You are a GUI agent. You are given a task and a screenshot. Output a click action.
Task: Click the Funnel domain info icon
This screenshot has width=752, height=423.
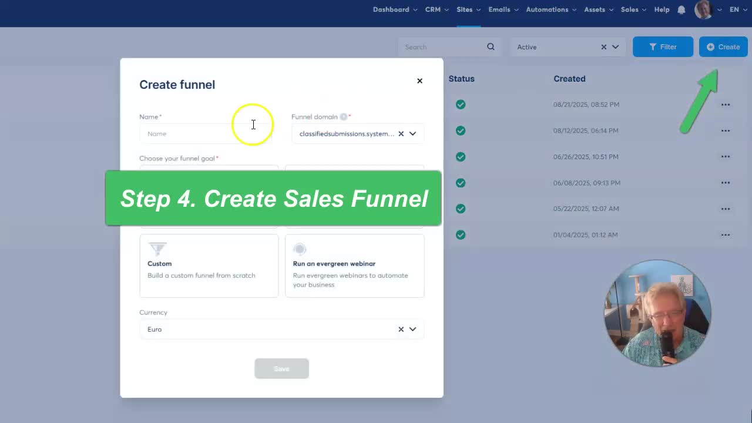coord(344,117)
